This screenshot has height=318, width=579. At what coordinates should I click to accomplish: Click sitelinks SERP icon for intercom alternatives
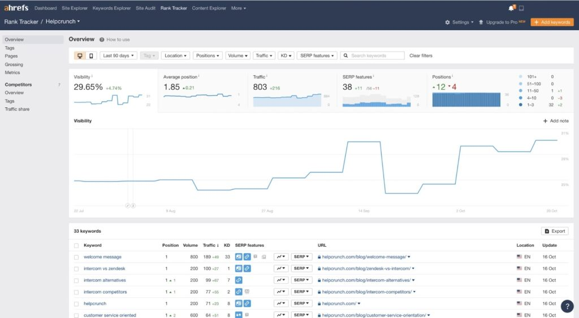[x=239, y=280]
